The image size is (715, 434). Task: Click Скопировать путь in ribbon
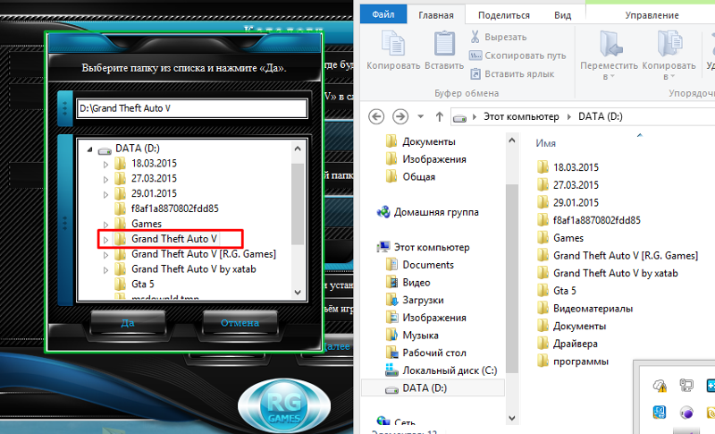tap(517, 55)
